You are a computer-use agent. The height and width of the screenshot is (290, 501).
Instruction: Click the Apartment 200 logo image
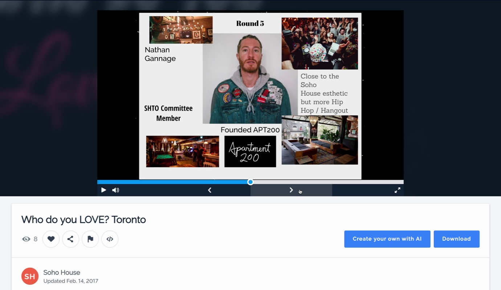click(x=250, y=152)
